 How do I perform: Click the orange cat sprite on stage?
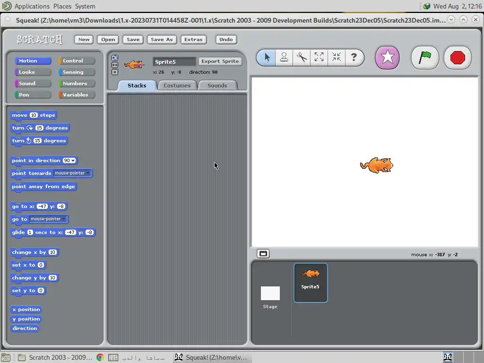coord(377,165)
